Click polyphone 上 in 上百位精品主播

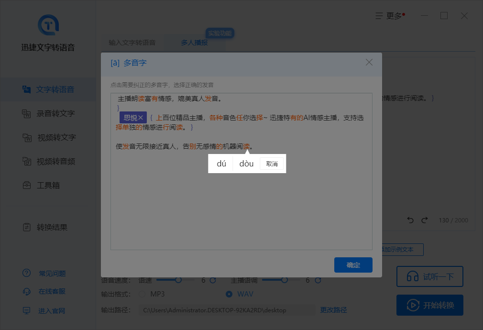[x=159, y=118]
